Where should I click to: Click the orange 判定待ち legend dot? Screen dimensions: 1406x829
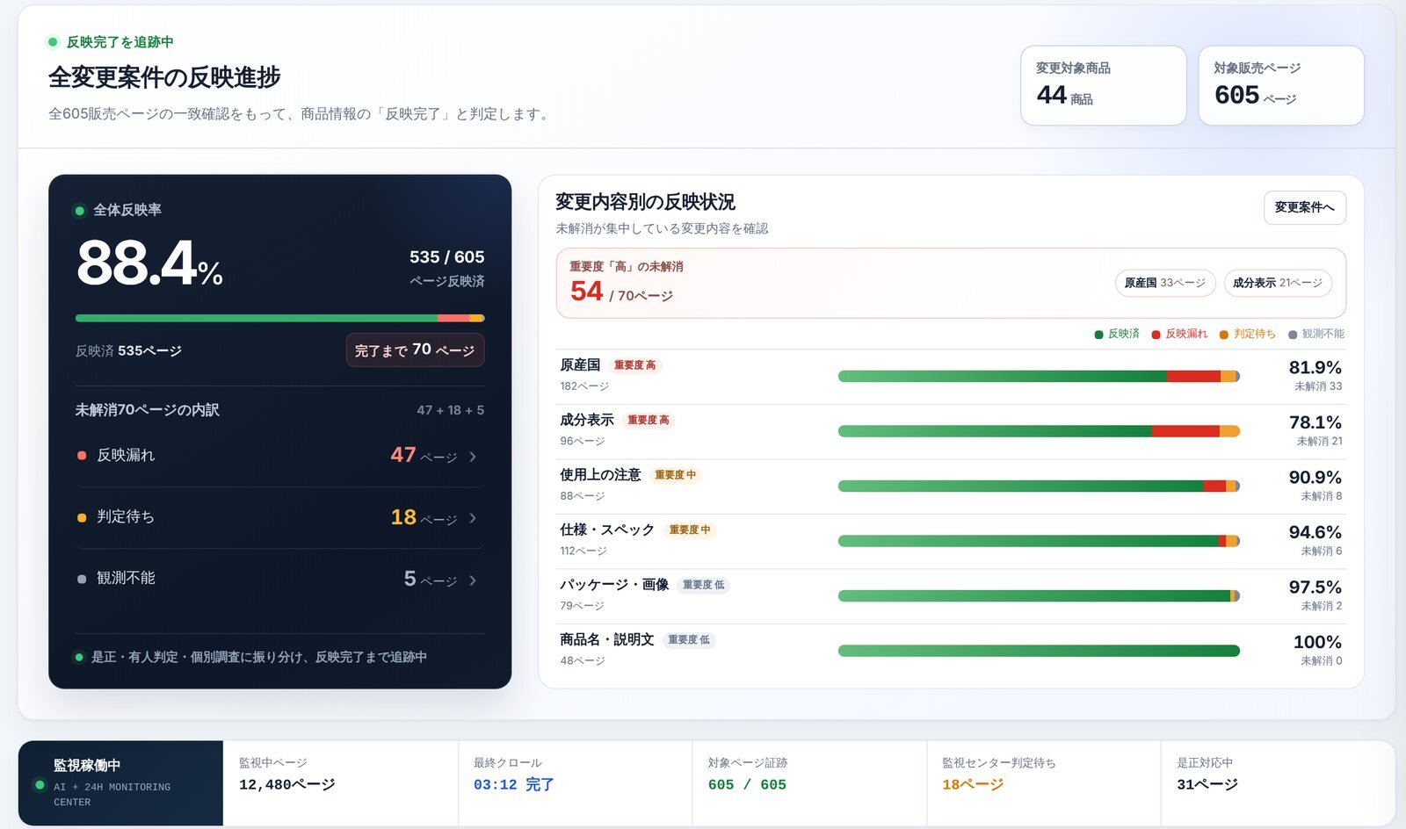1224,335
